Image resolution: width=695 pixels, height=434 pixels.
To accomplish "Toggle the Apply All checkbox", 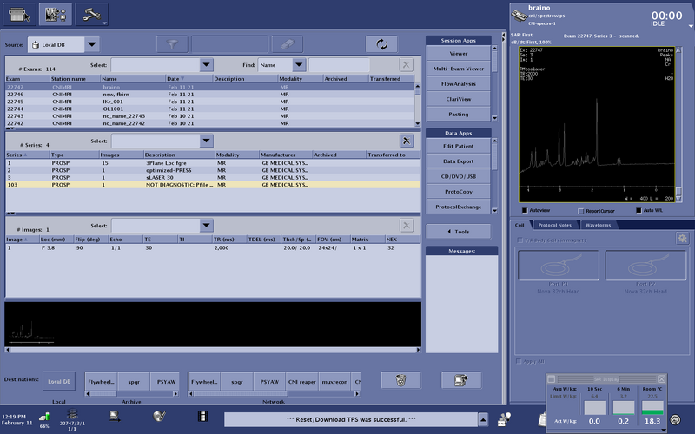I will pyautogui.click(x=519, y=361).
